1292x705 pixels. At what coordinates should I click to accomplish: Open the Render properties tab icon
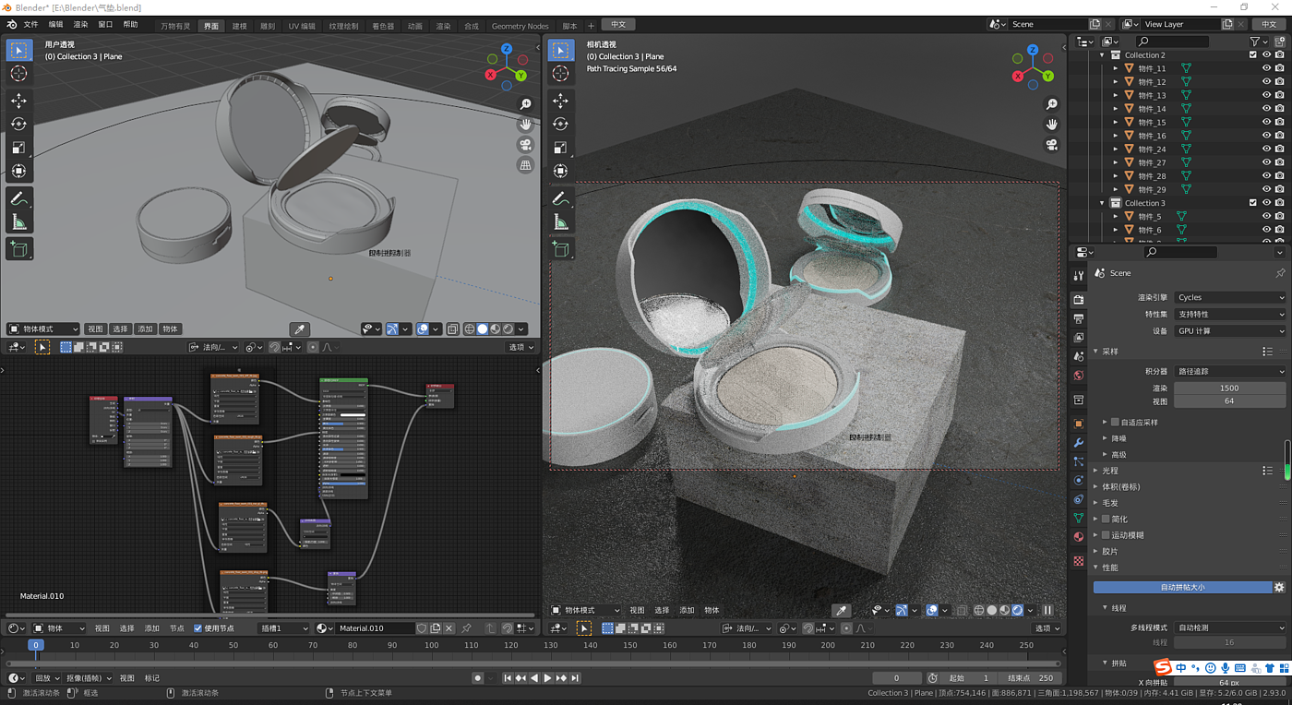(1078, 299)
